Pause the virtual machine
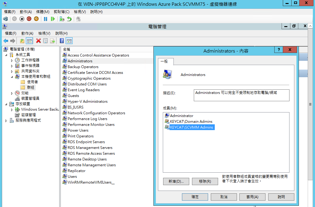 coord(46,19)
